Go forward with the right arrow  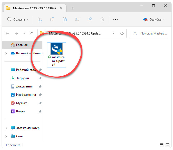16,33
